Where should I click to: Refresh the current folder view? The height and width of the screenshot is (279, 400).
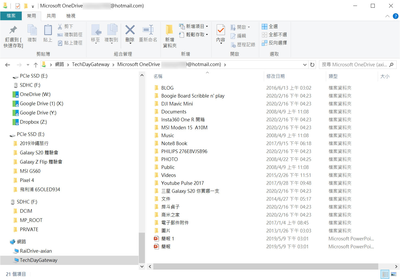coord(312,65)
